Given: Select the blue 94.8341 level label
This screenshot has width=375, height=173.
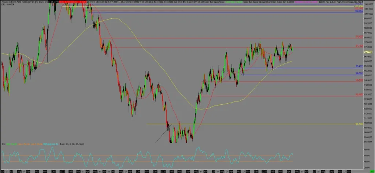Looking at the screenshot, I should [360, 73].
